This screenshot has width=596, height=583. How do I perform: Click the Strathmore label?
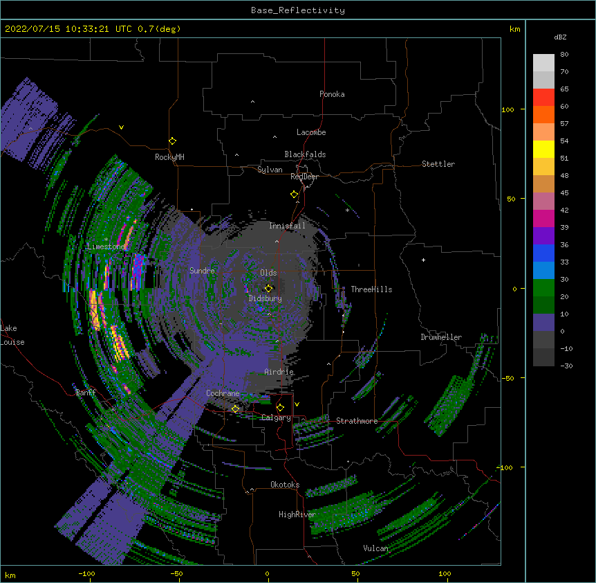tap(357, 421)
